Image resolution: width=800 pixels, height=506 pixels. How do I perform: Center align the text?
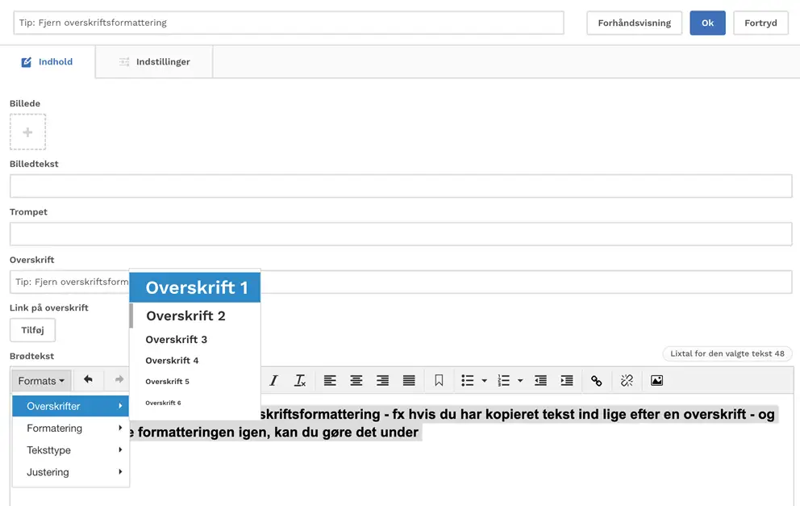tap(356, 381)
